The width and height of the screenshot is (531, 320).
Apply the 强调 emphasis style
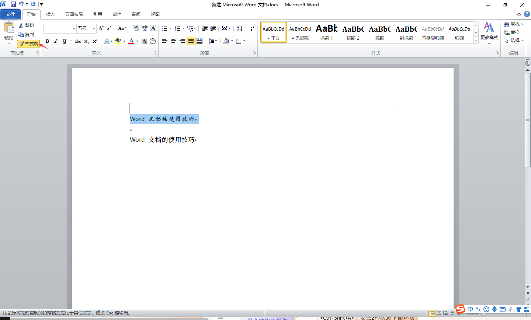[459, 32]
